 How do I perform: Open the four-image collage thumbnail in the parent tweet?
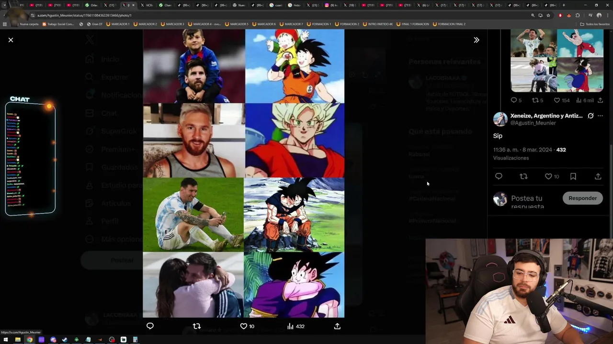[557, 60]
